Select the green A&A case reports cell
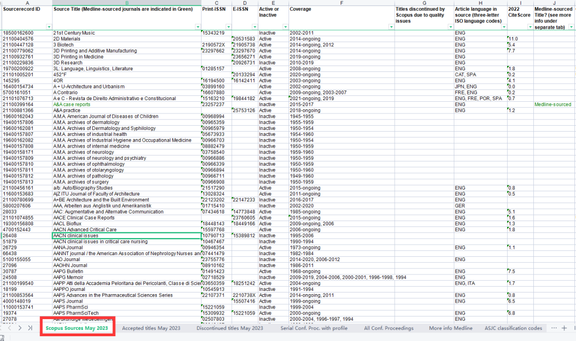 [x=127, y=104]
